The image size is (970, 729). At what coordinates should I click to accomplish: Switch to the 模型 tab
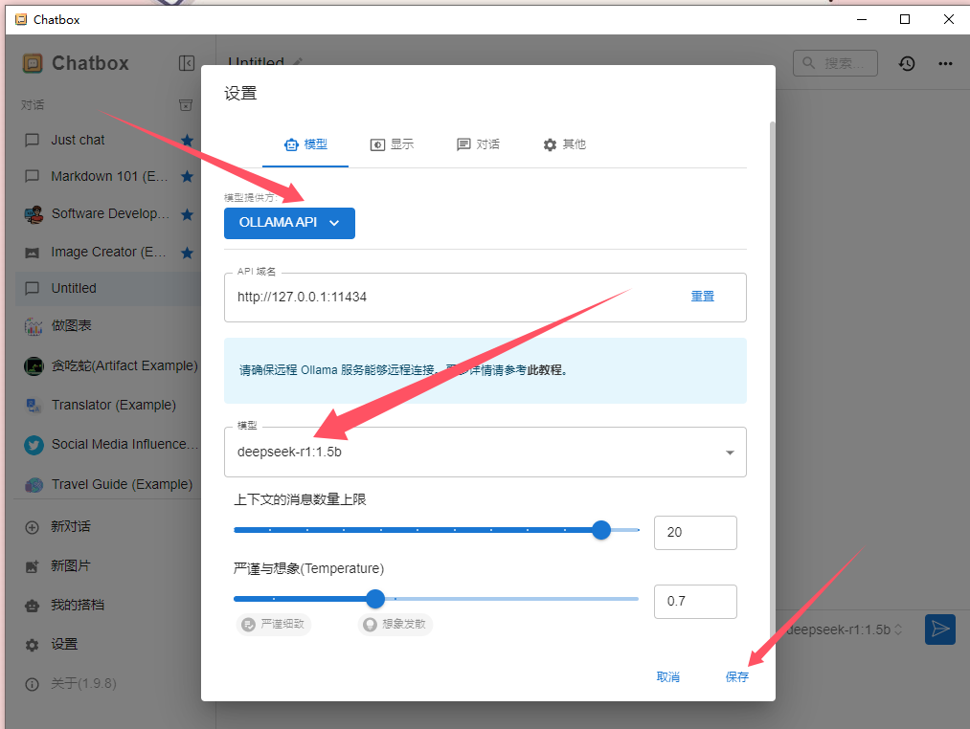point(305,144)
